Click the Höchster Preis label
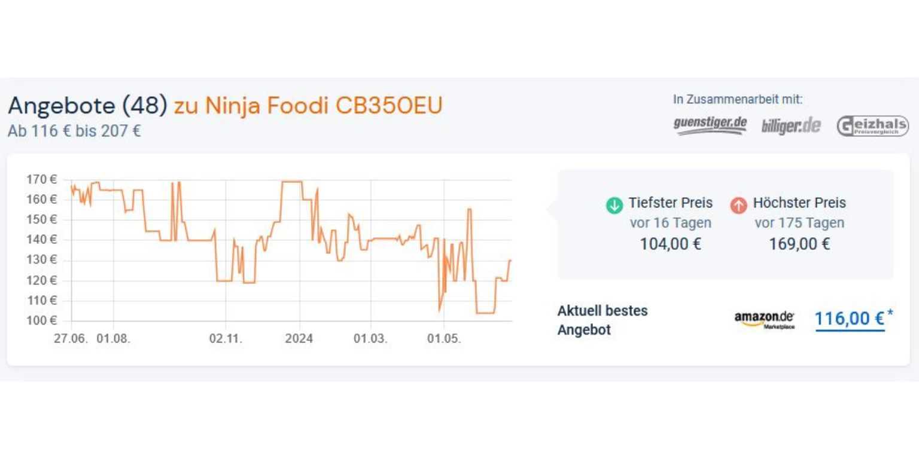This screenshot has width=919, height=459. tap(799, 203)
